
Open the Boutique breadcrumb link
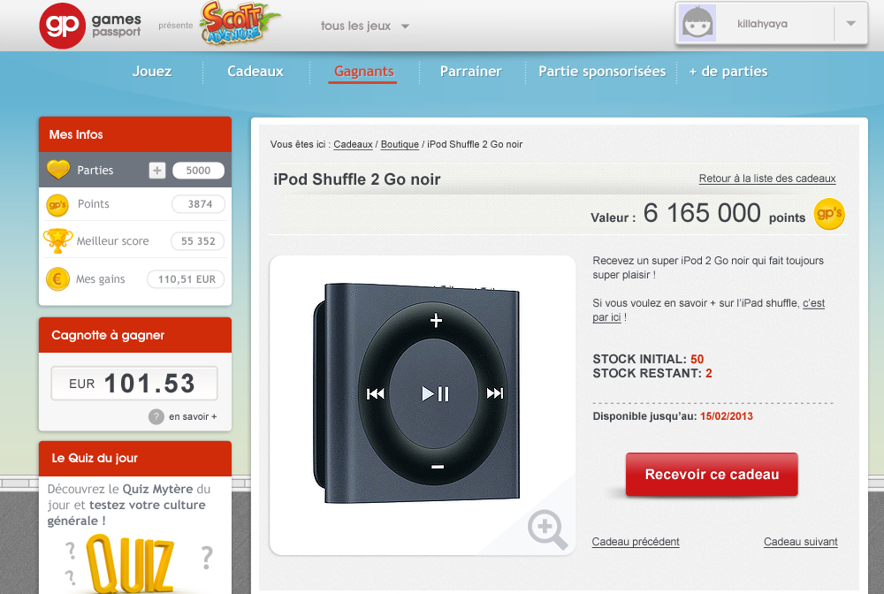[400, 144]
